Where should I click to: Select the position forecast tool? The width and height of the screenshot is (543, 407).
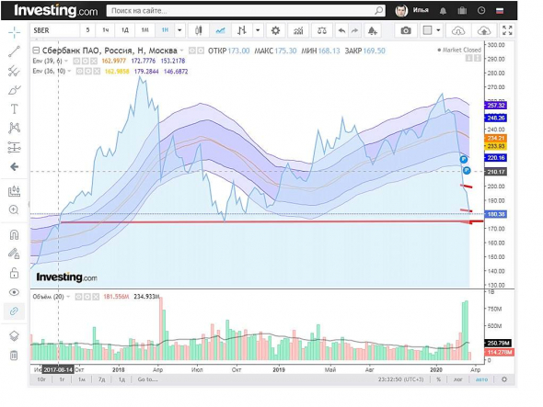pos(14,147)
